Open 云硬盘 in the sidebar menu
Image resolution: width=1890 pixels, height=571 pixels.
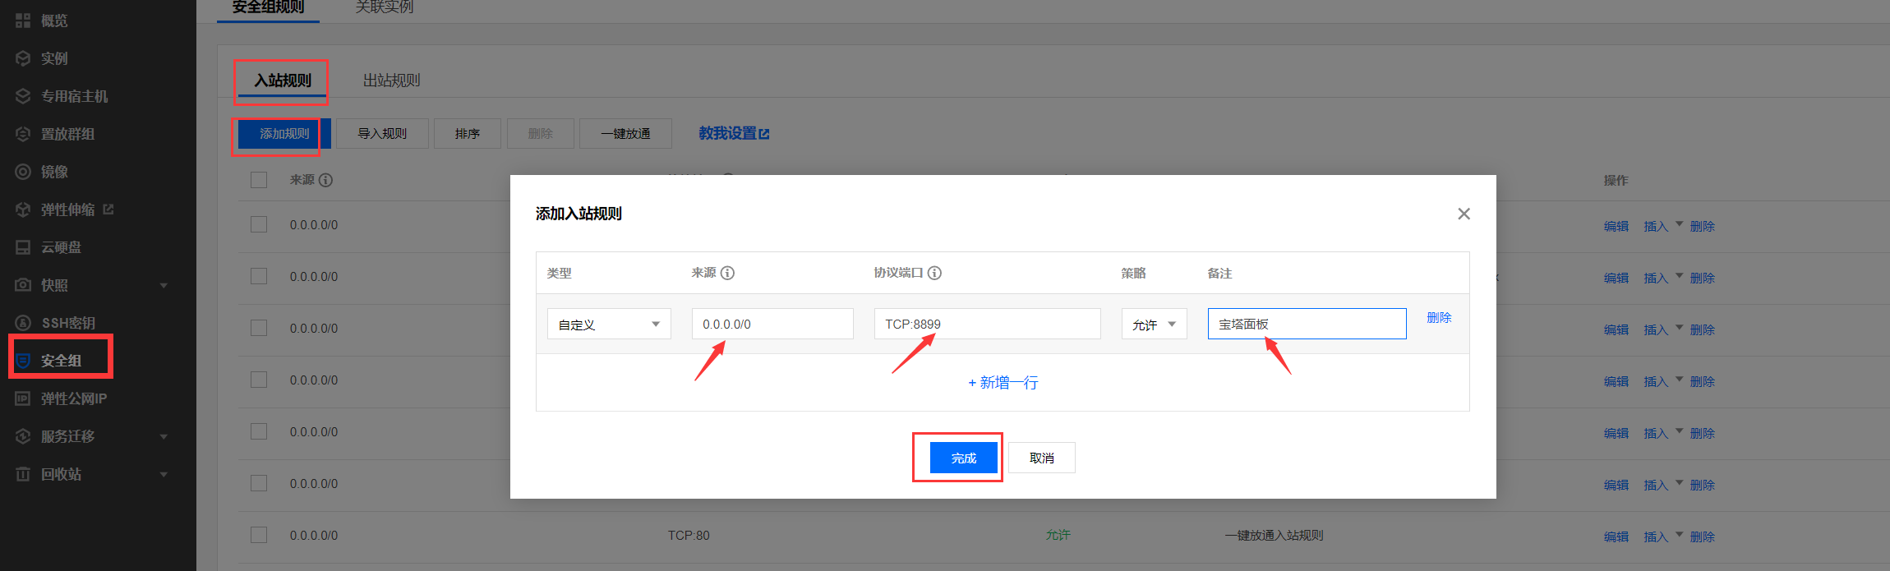[61, 247]
